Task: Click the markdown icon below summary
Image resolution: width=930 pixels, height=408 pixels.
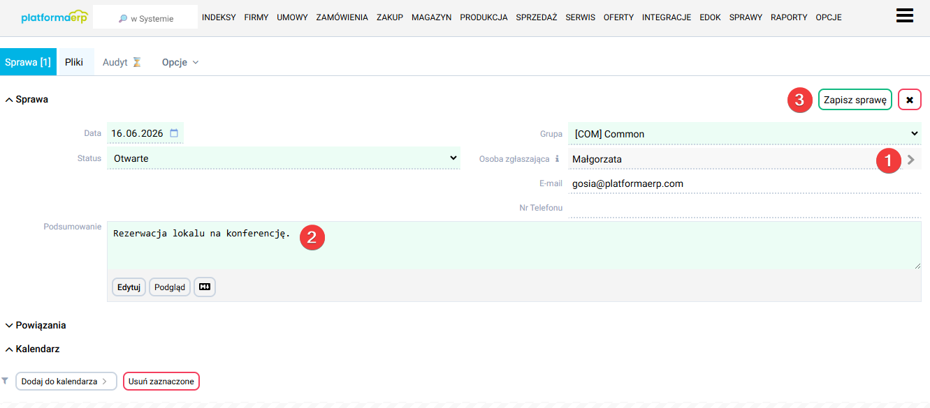Action: pyautogui.click(x=205, y=287)
